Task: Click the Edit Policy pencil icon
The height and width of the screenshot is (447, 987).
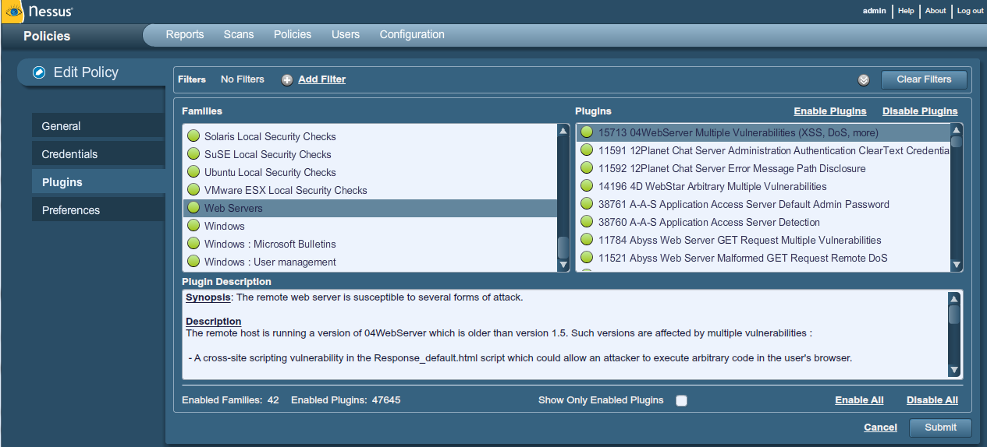Action: click(39, 72)
